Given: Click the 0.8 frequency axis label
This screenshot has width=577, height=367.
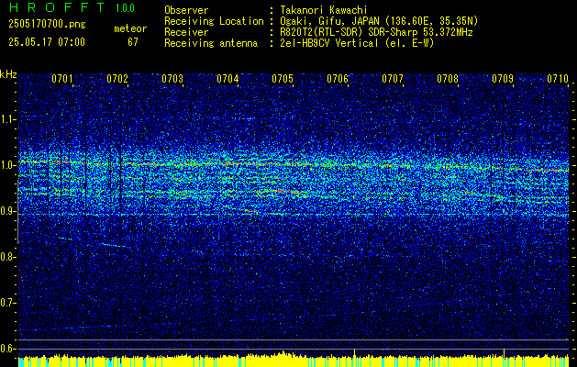Looking at the screenshot, I should [x=7, y=257].
